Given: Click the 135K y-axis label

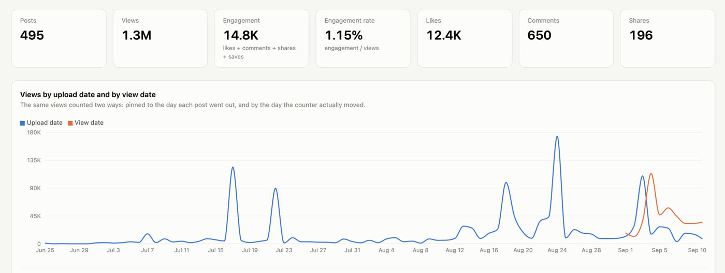Looking at the screenshot, I should click(x=34, y=160).
